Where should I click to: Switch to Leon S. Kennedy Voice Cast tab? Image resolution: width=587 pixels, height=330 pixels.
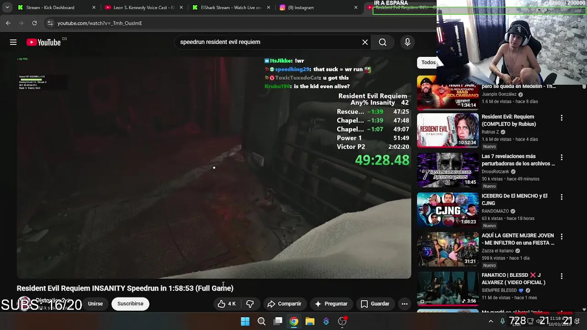click(x=144, y=7)
